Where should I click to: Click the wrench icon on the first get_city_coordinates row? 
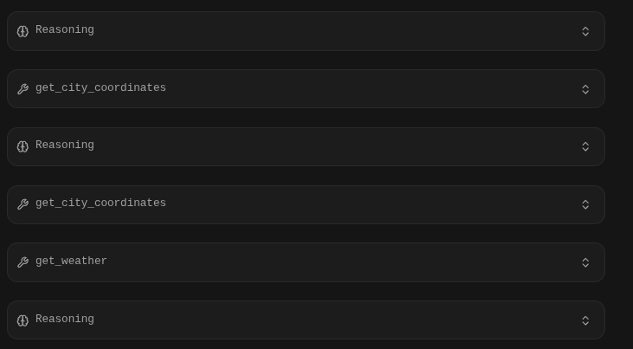(23, 89)
